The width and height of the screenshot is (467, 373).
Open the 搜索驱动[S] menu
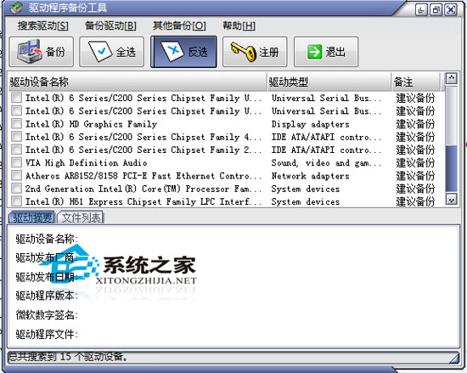[43, 26]
